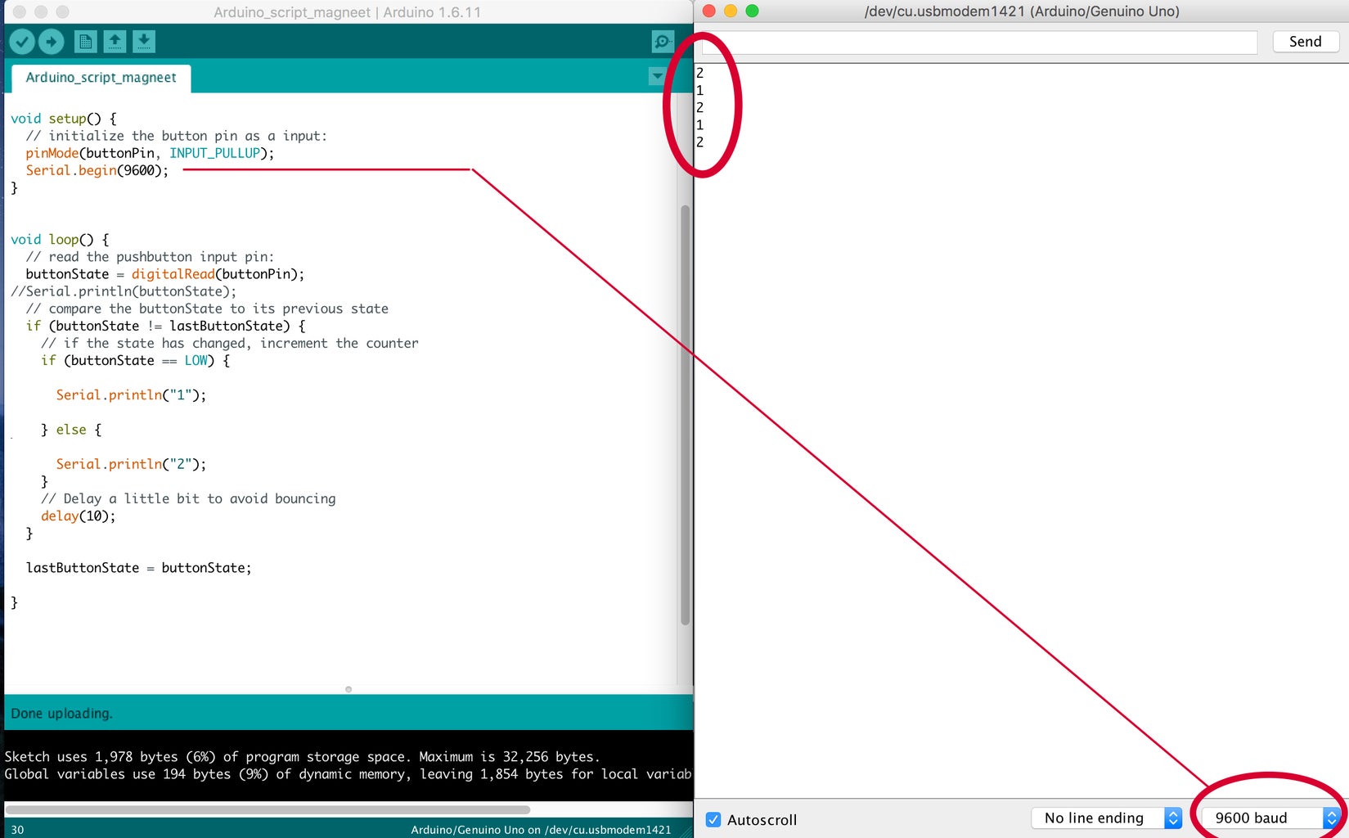Viewport: 1349px width, 838px height.
Task: Select the Verify (checkmark) icon
Action: [x=21, y=41]
